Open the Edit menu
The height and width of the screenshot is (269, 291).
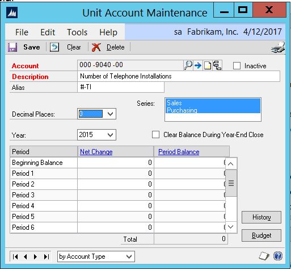point(48,32)
